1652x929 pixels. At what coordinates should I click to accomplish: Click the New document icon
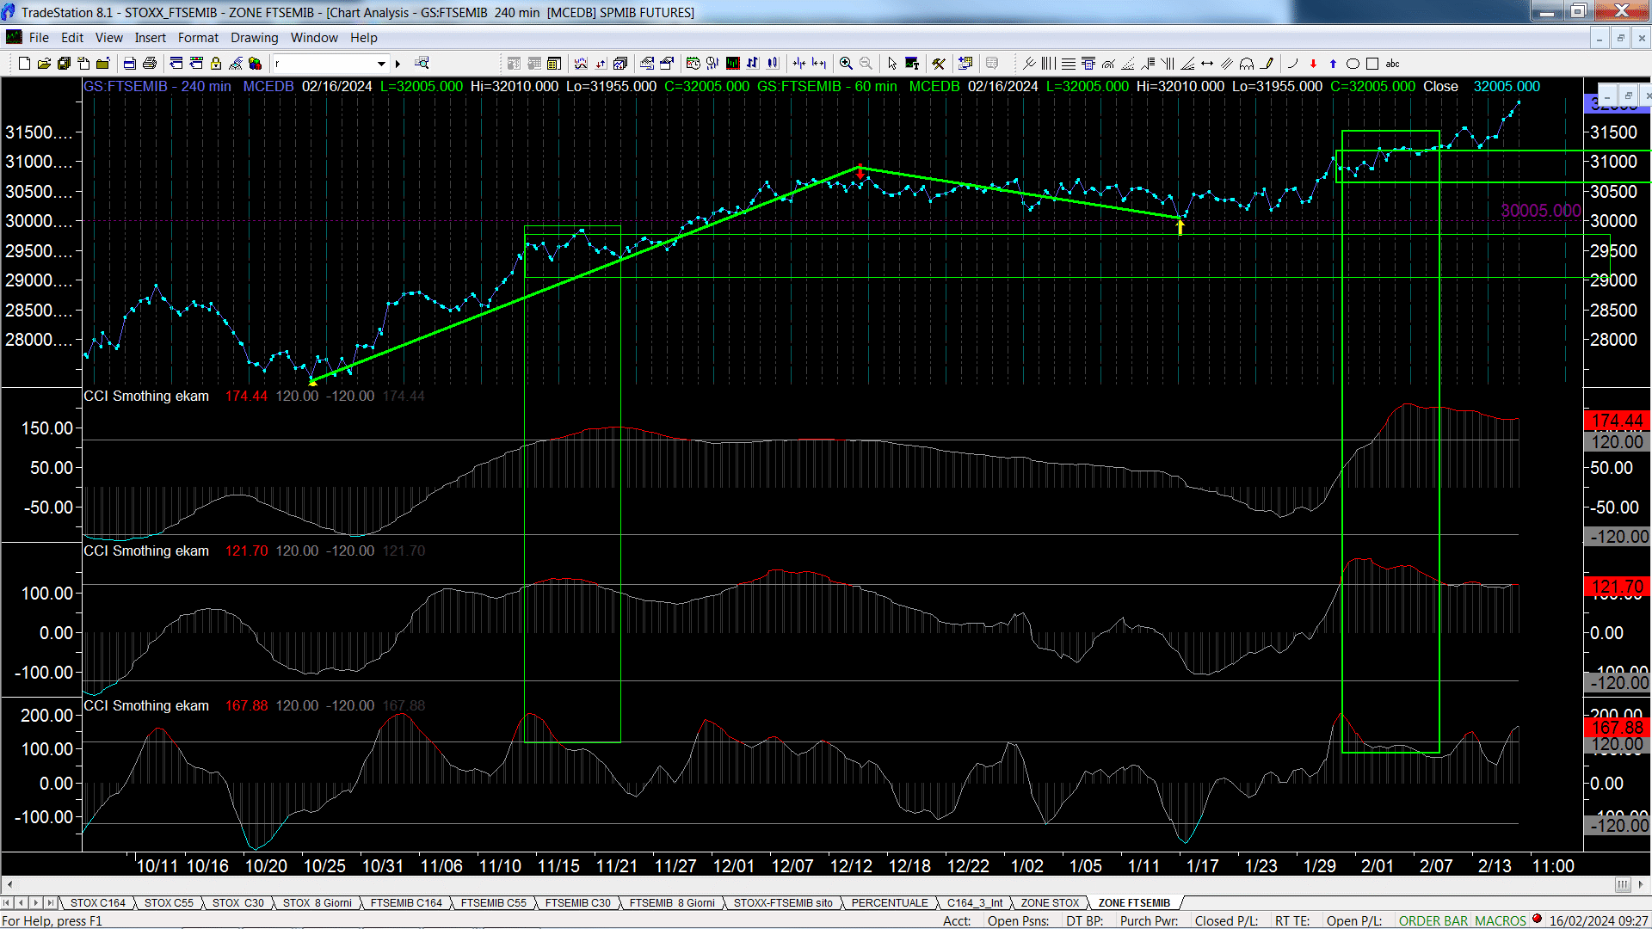[24, 63]
